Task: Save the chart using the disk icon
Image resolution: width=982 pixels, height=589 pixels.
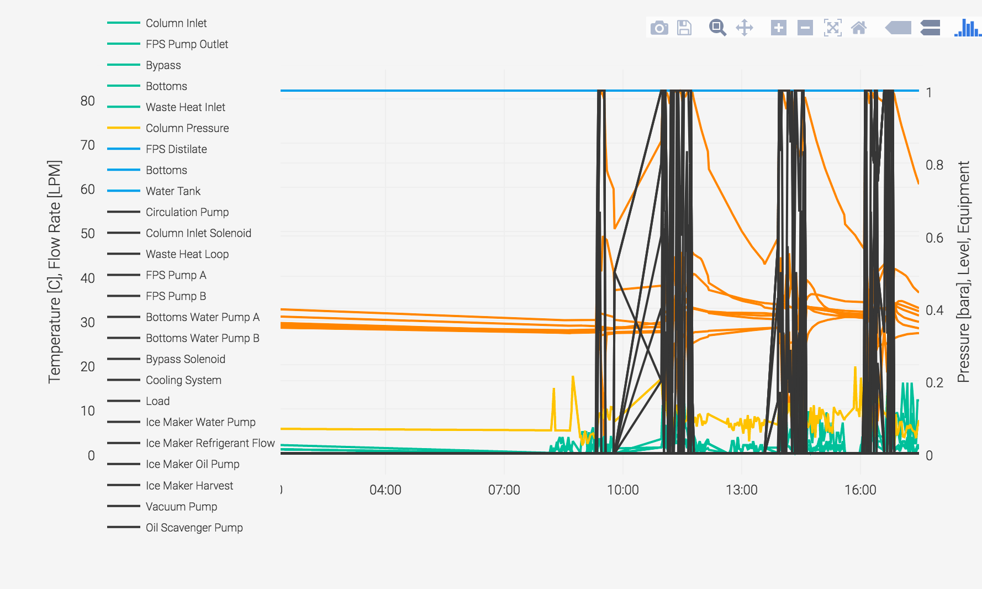Action: [x=684, y=27]
